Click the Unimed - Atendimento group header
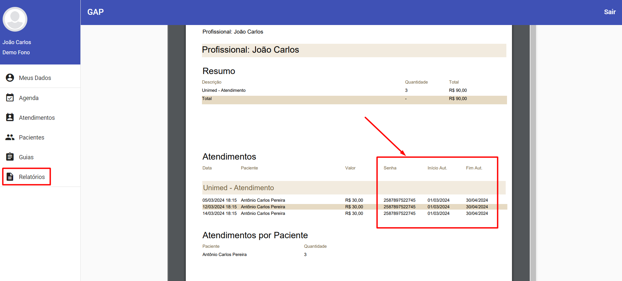The image size is (622, 281). coord(239,188)
